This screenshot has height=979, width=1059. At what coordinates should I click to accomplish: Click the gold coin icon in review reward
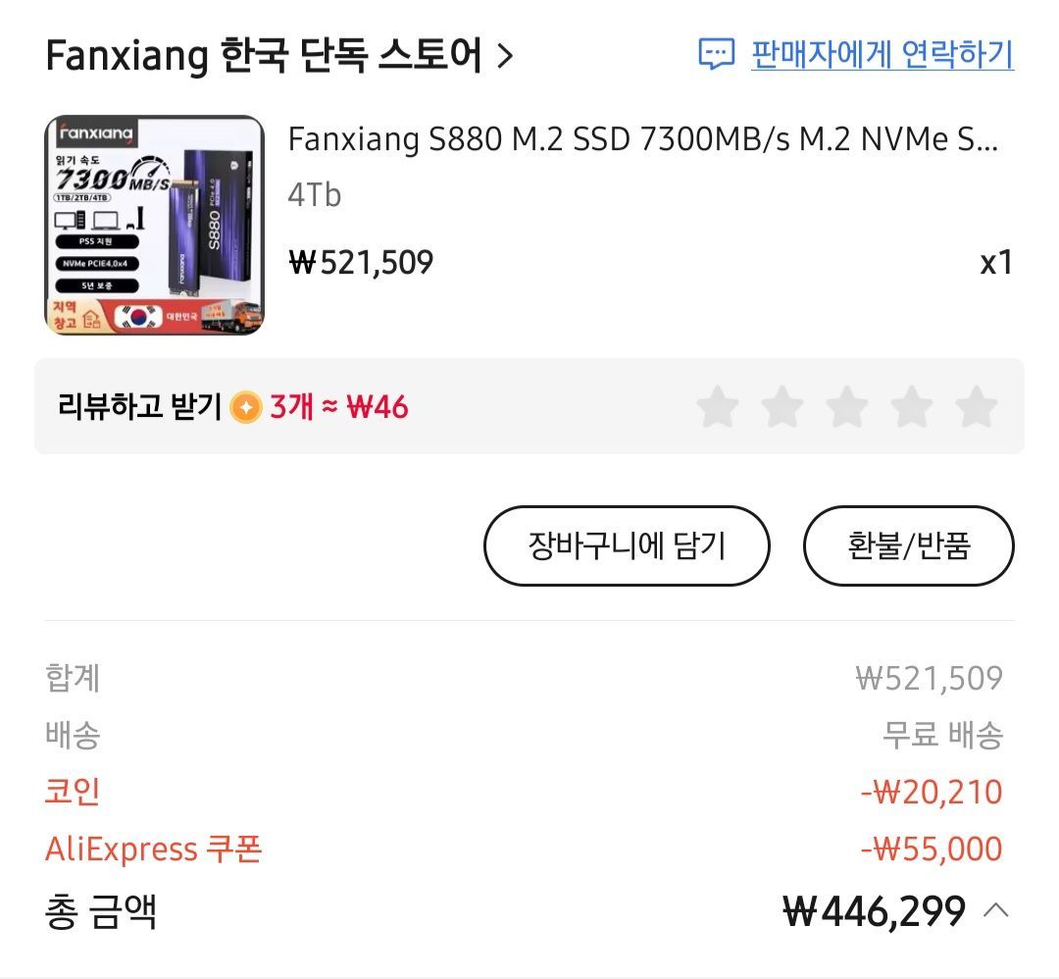(x=245, y=407)
